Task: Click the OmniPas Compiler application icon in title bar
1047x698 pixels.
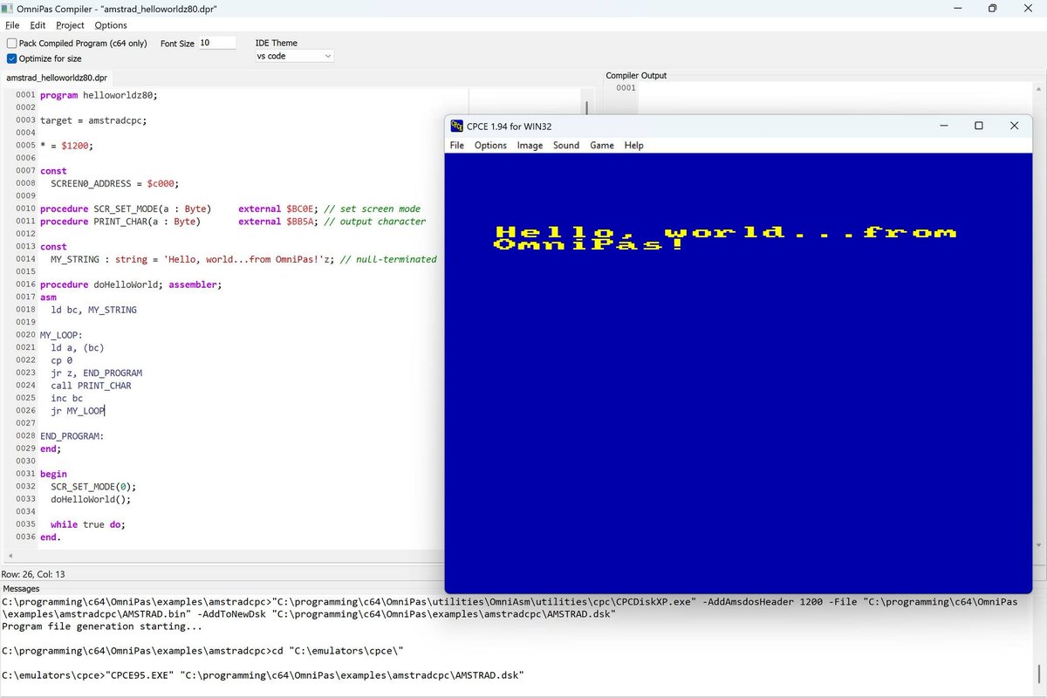Action: tap(7, 8)
